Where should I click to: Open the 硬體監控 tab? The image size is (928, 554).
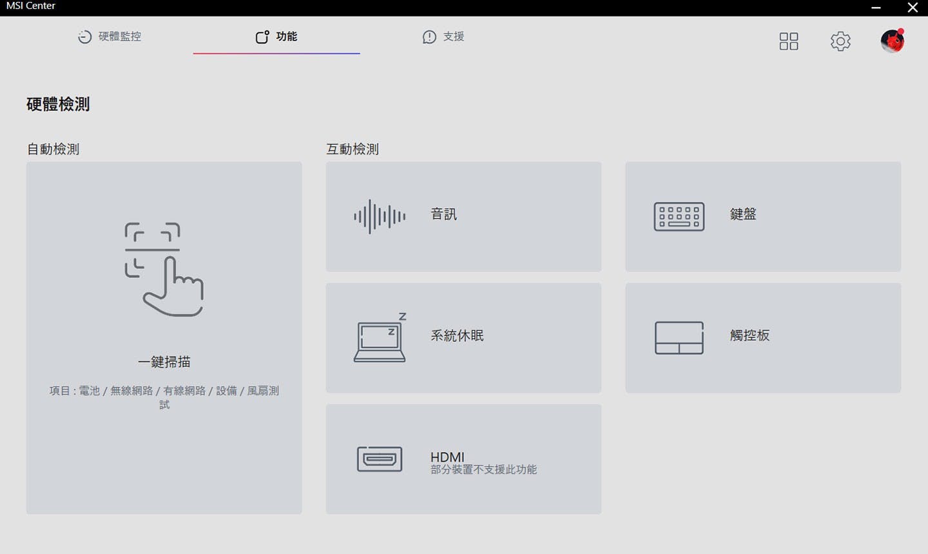coord(110,37)
